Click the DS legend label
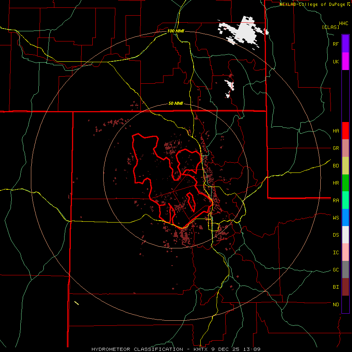352x352 pixels. tap(336, 235)
